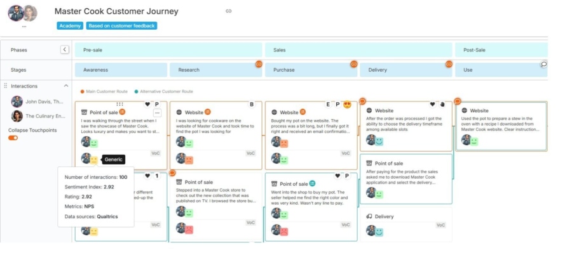Click the E badge on Purchase Website card
Screen dimensions: 572x260
(328, 105)
